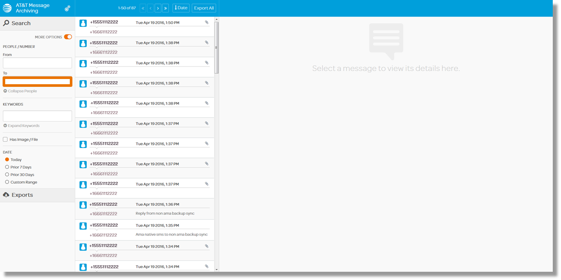This screenshot has height=280, width=561.
Task: Toggle the Search panel header
Action: coord(37,23)
